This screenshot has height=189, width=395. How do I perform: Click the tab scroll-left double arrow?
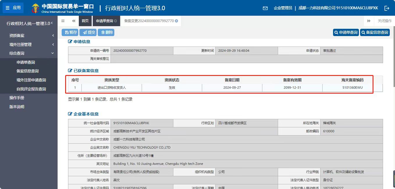pos(74,21)
